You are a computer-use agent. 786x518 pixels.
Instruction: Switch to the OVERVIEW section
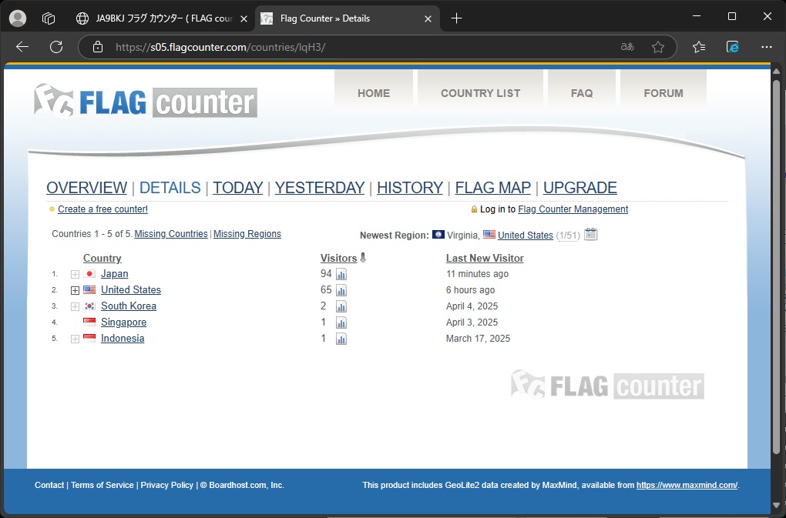tap(87, 188)
